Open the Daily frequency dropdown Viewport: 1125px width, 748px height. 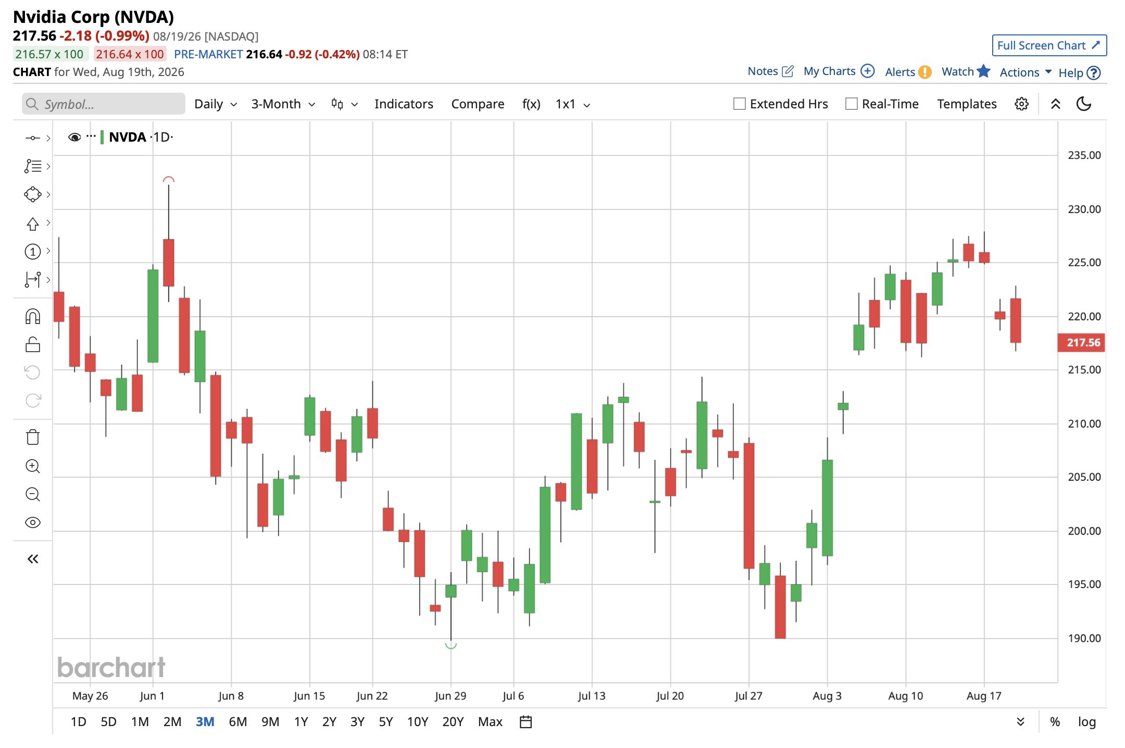[216, 104]
